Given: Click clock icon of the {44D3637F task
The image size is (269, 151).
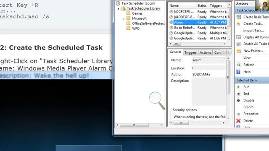Looking at the screenshot, I should click(x=171, y=17).
